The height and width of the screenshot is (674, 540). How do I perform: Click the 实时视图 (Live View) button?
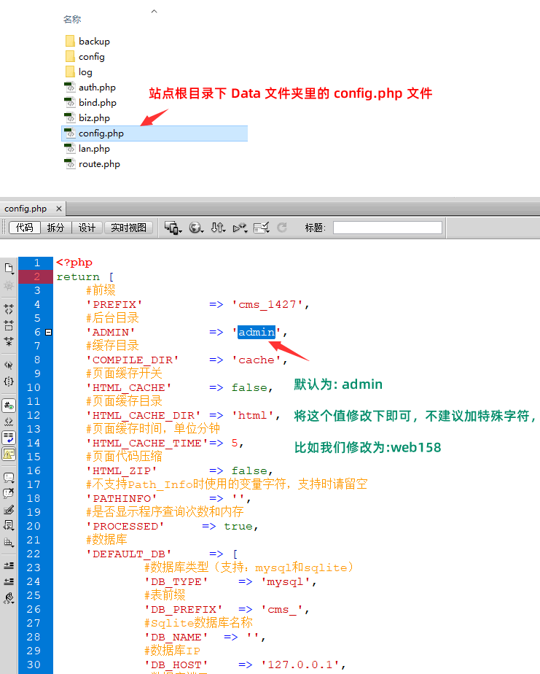pos(128,228)
